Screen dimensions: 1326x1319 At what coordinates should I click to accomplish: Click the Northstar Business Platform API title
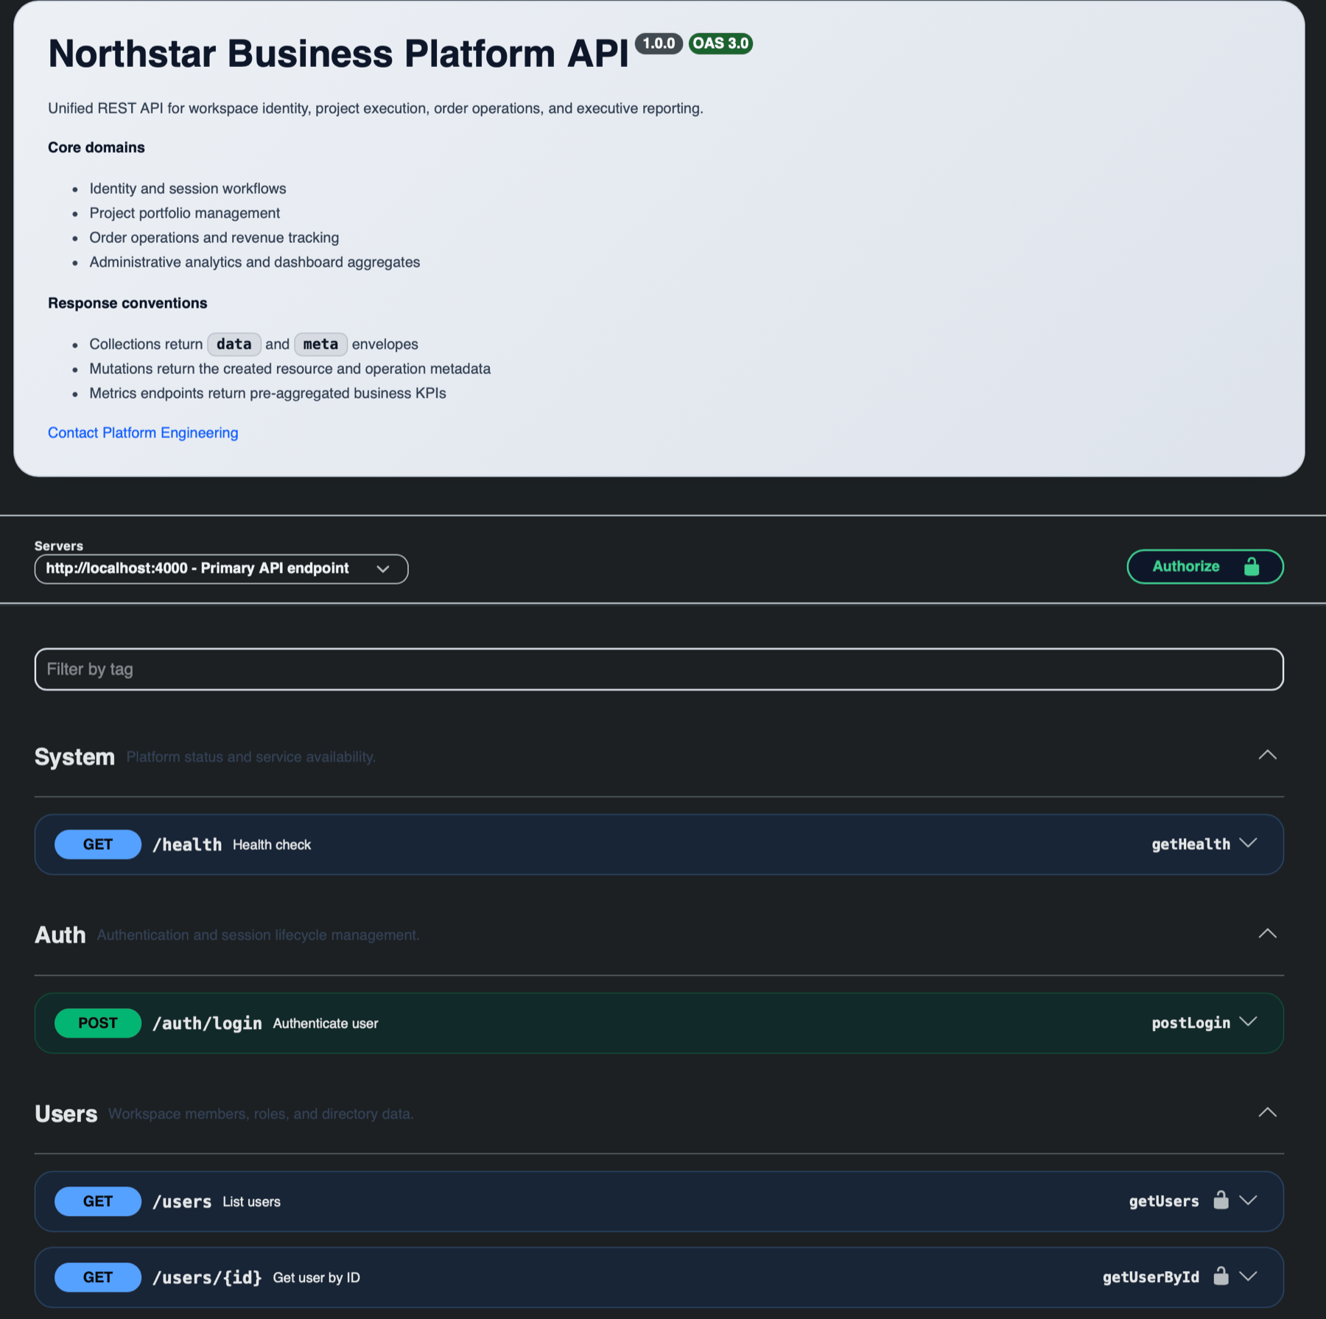[x=338, y=54]
